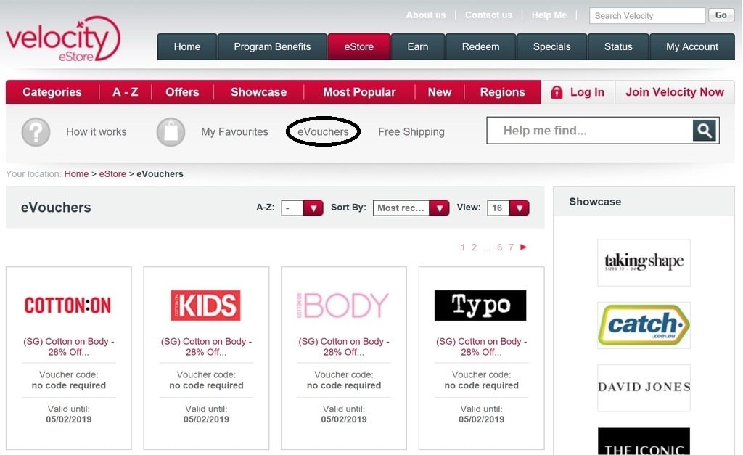743x455 pixels.
Task: Open the eVouchers link
Action: 323,132
